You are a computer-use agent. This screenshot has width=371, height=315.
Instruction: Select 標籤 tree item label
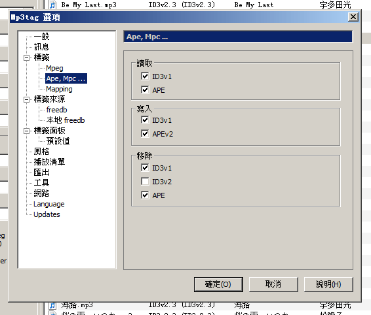[x=41, y=58]
